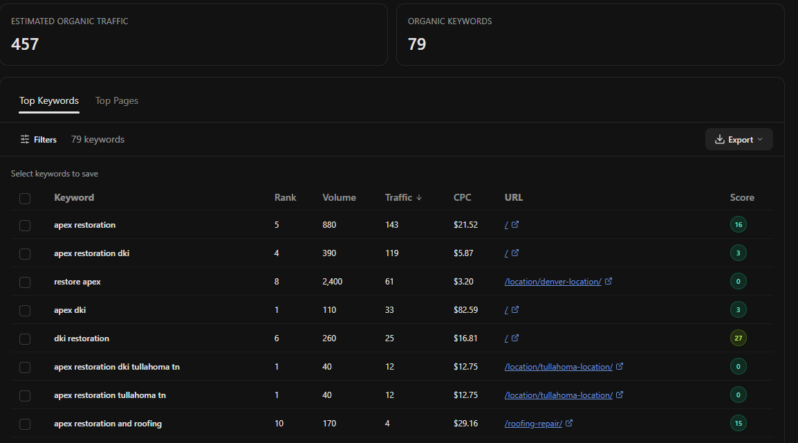
Task: Open external link icon in apex restoration dki tullahoma tn row
Action: click(x=620, y=367)
